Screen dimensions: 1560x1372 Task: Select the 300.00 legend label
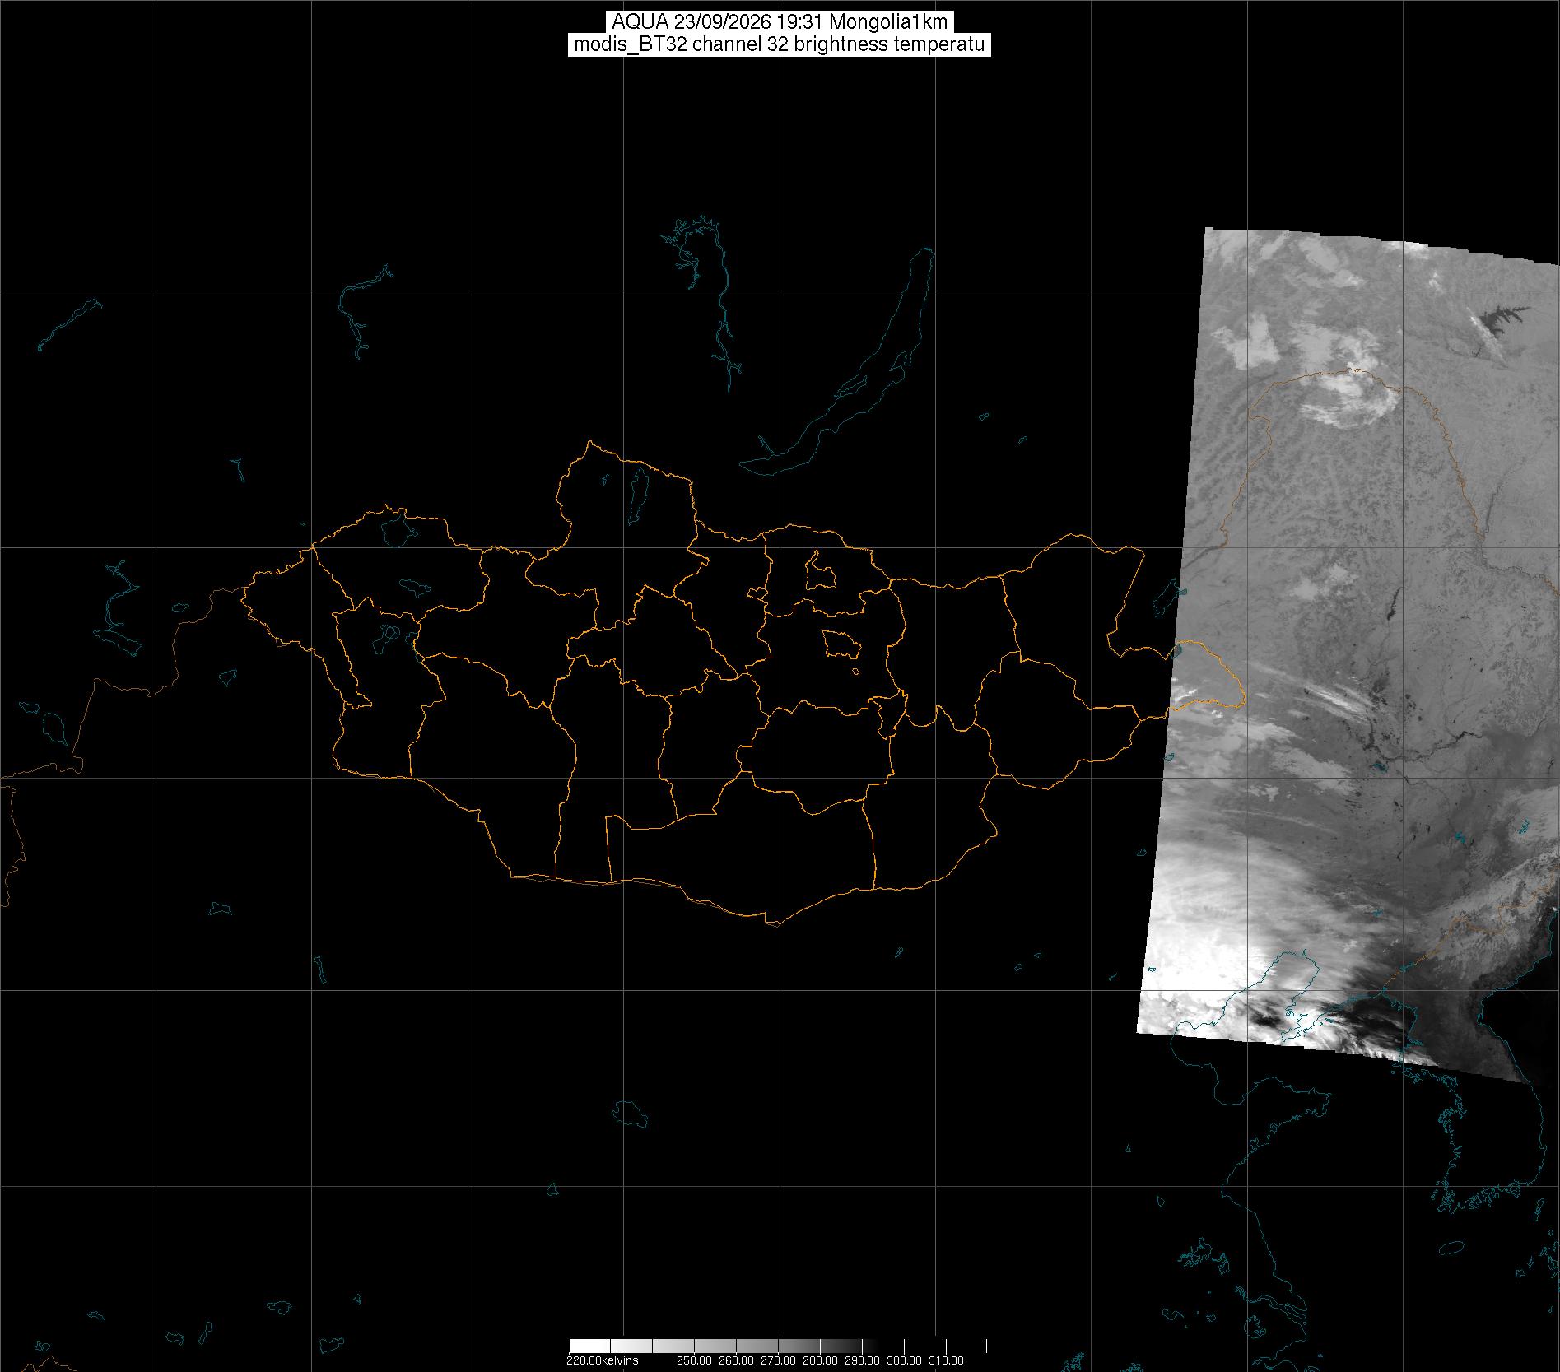[904, 1360]
